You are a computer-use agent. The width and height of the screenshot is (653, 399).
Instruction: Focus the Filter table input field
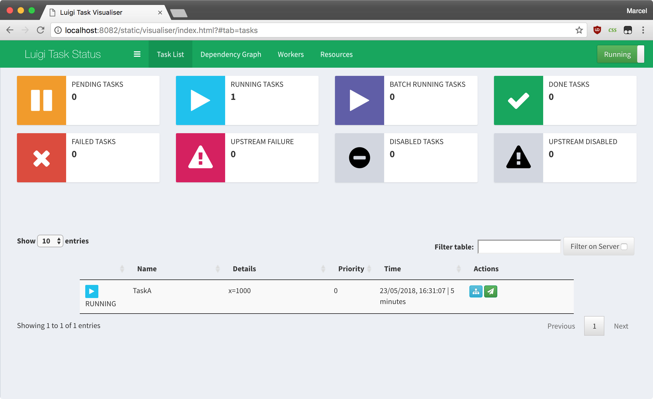(519, 247)
